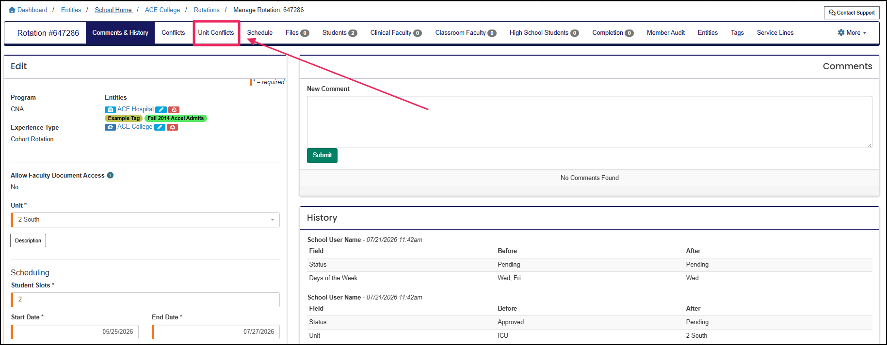Go to the Entities tab
Viewport: 887px width, 345px height.
click(x=708, y=32)
